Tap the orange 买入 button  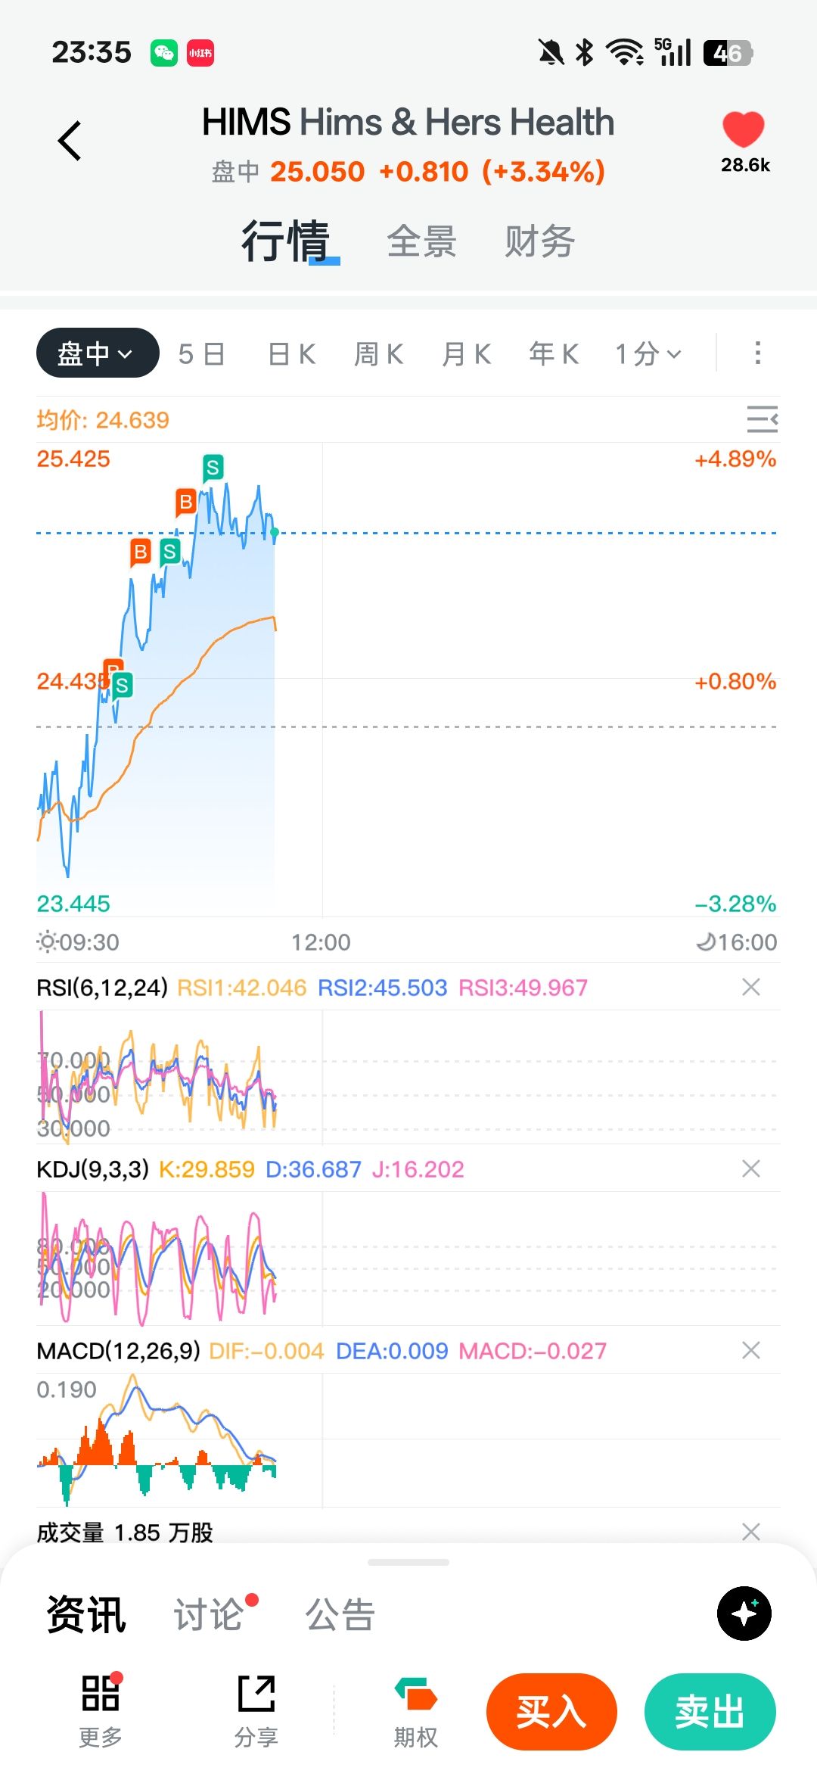coord(551,1711)
